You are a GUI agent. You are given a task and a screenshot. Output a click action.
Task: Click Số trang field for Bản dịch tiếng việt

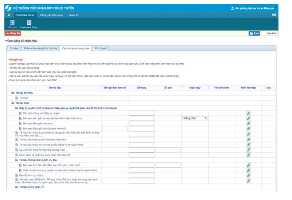pyautogui.click(x=141, y=113)
